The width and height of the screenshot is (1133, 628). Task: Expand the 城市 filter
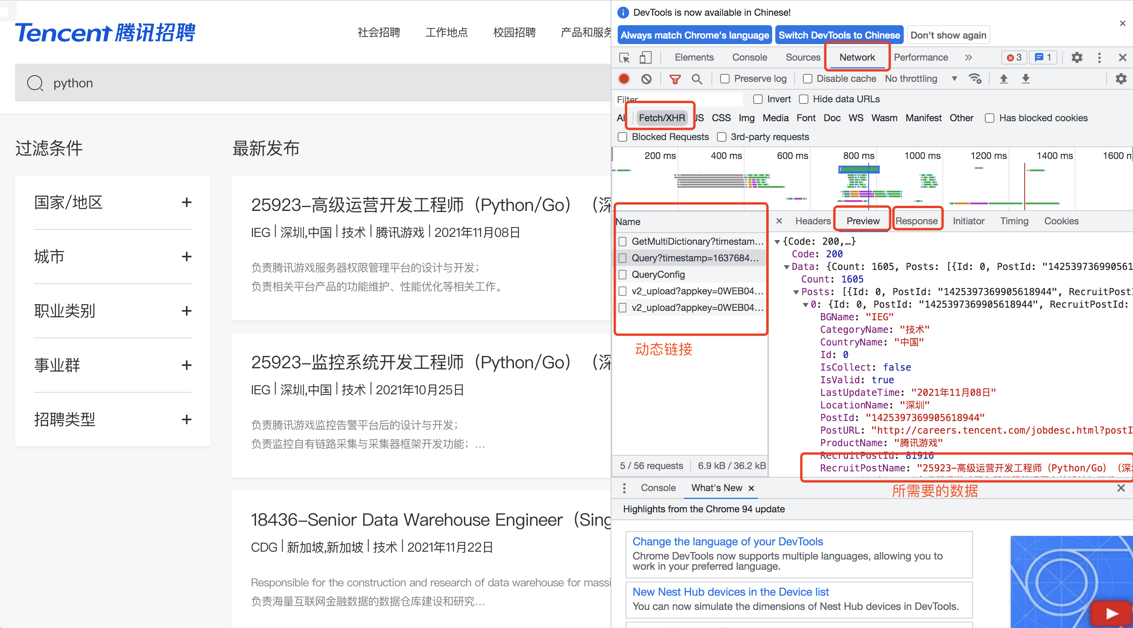coord(186,257)
